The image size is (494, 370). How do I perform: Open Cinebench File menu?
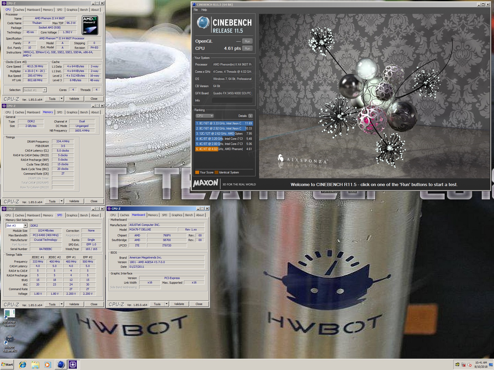pyautogui.click(x=196, y=10)
